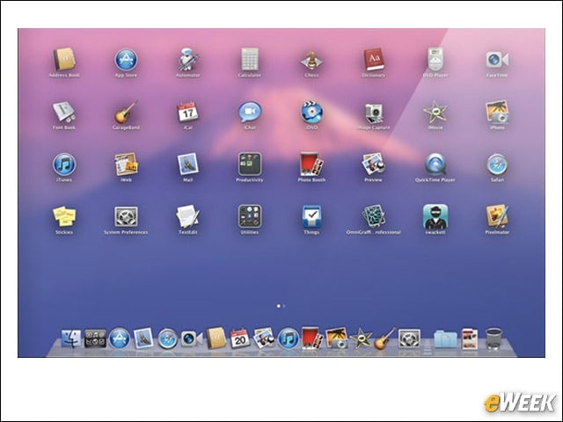Launch GarageBand from the Launchpad grid
The image size is (563, 422).
pyautogui.click(x=126, y=112)
